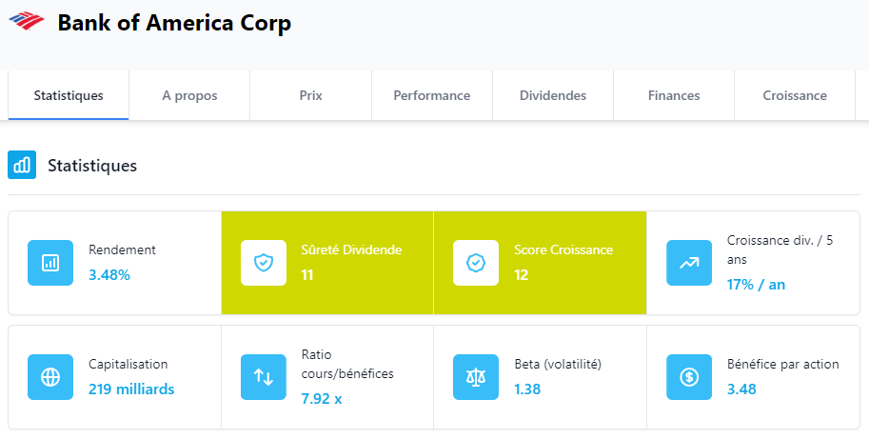Click the Ratio cours/bénéfices arrows icon
869x439 pixels.
coord(264,377)
